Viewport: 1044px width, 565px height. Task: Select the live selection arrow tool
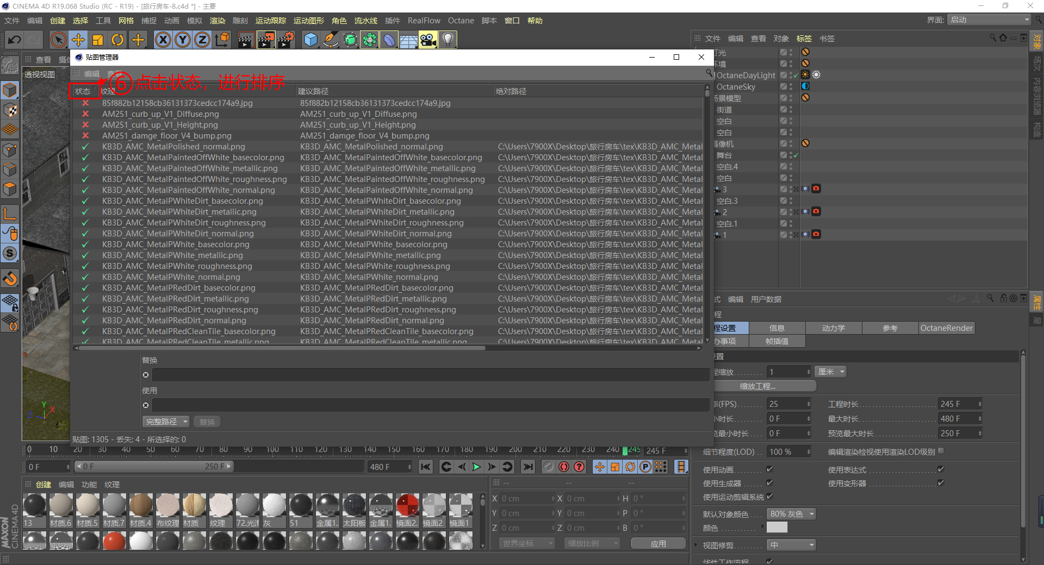coord(58,40)
